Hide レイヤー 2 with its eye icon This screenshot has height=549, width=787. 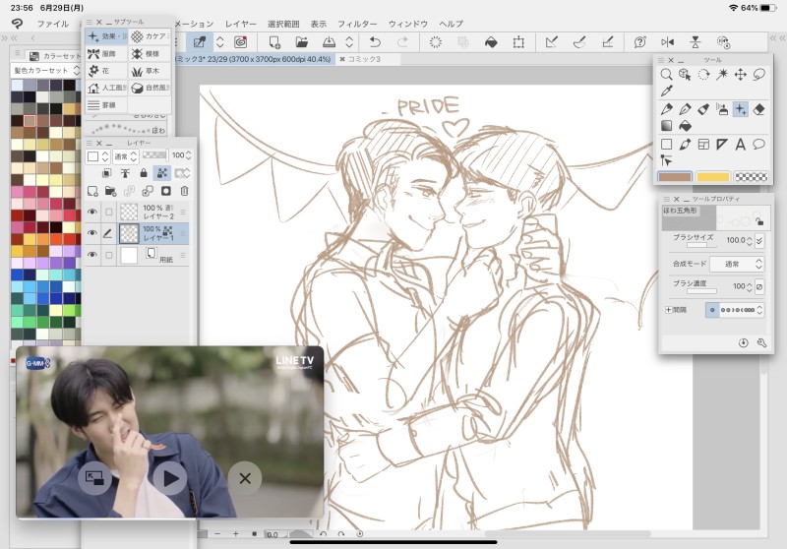(92, 212)
